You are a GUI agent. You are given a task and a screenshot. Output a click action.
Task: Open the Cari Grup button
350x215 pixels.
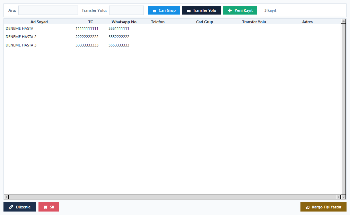coord(164,10)
